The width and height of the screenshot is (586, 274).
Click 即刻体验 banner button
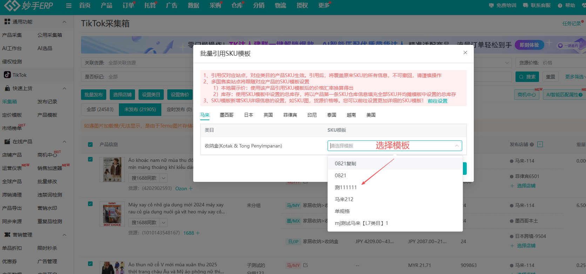529,45
